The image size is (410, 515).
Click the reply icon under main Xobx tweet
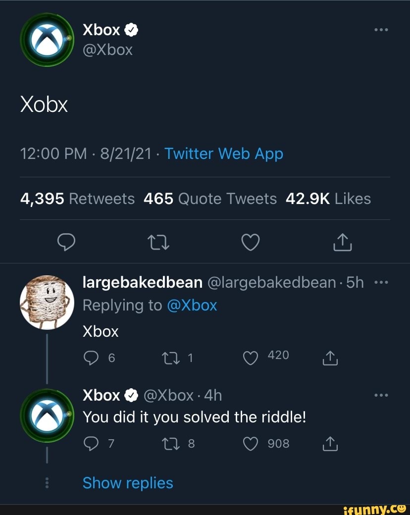(65, 242)
